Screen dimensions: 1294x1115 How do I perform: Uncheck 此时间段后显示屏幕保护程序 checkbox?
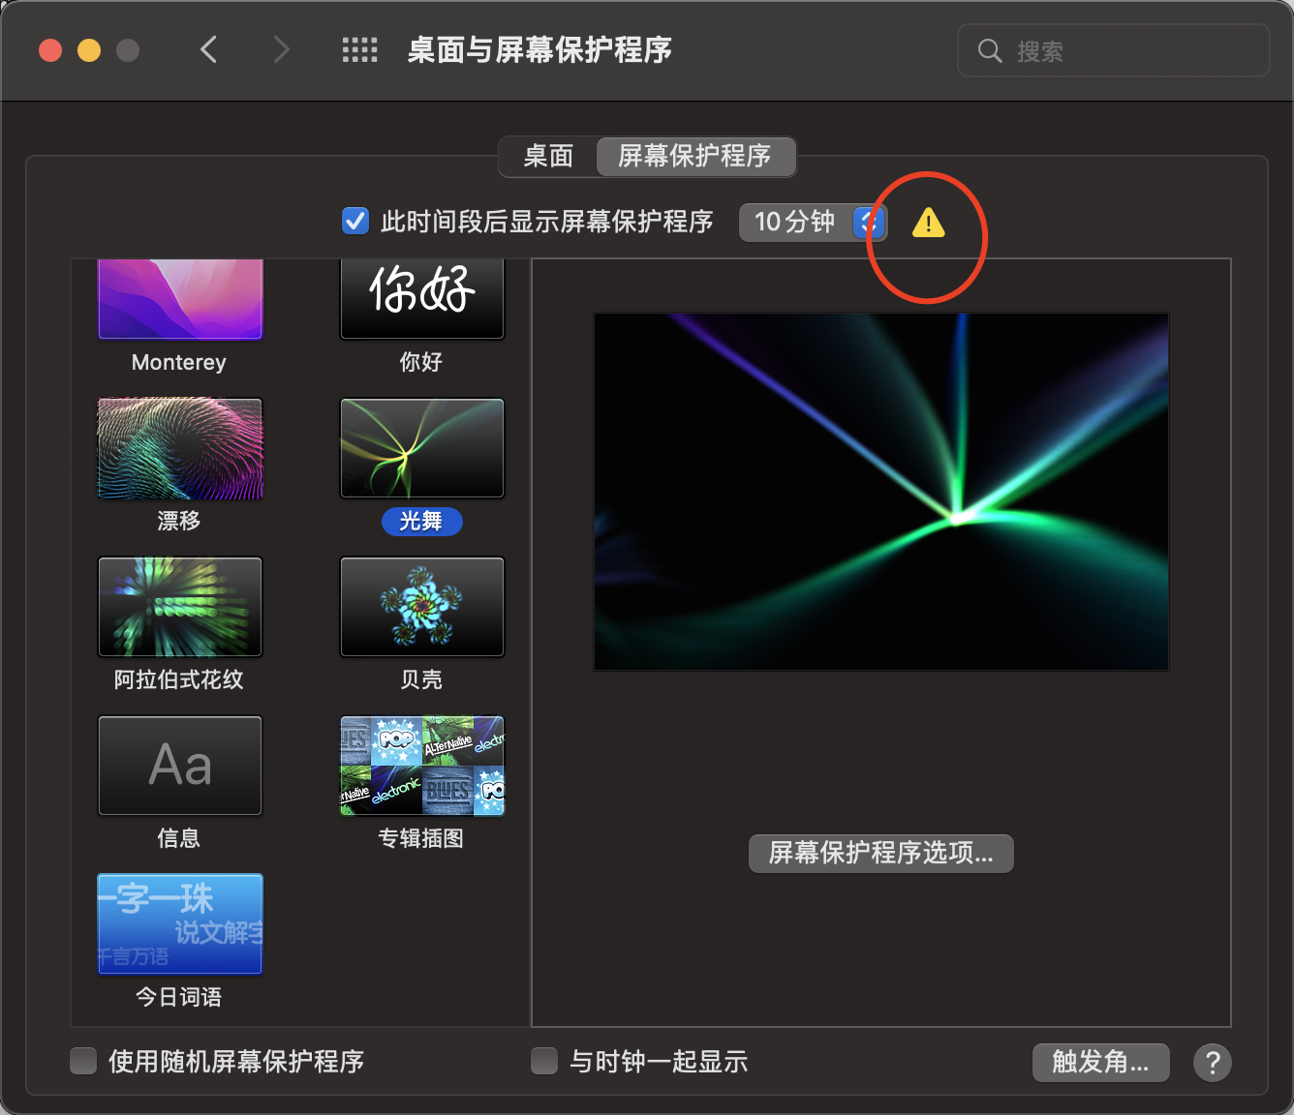[355, 222]
